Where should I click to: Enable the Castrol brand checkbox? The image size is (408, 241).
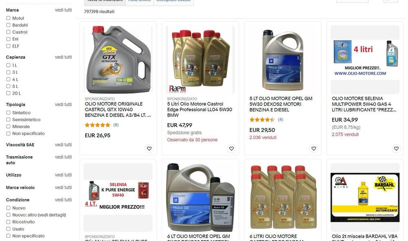tap(8, 32)
